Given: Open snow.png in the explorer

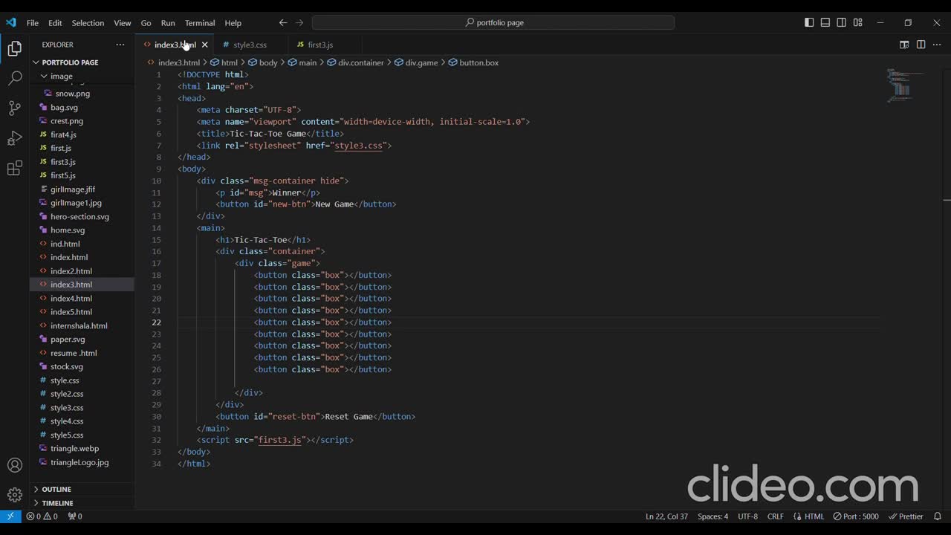Looking at the screenshot, I should tap(72, 94).
